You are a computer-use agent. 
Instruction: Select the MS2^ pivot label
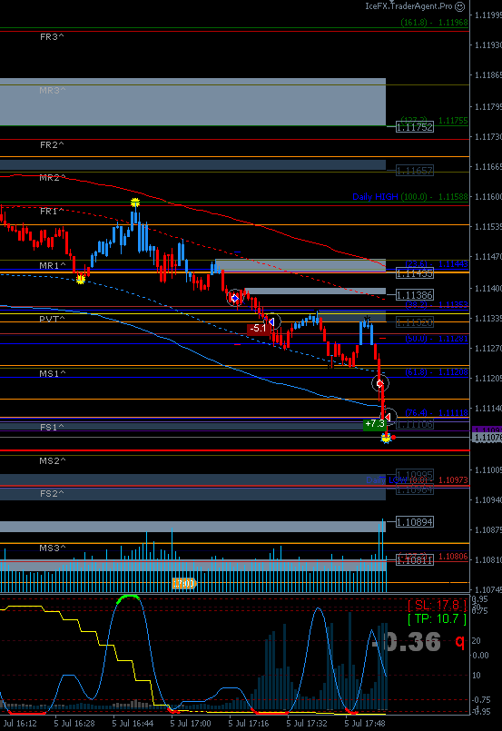[53, 460]
